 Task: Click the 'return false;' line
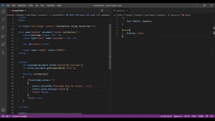40,92
